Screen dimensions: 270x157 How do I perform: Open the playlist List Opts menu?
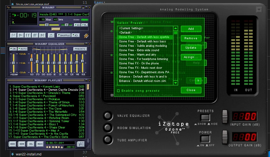click(81, 144)
